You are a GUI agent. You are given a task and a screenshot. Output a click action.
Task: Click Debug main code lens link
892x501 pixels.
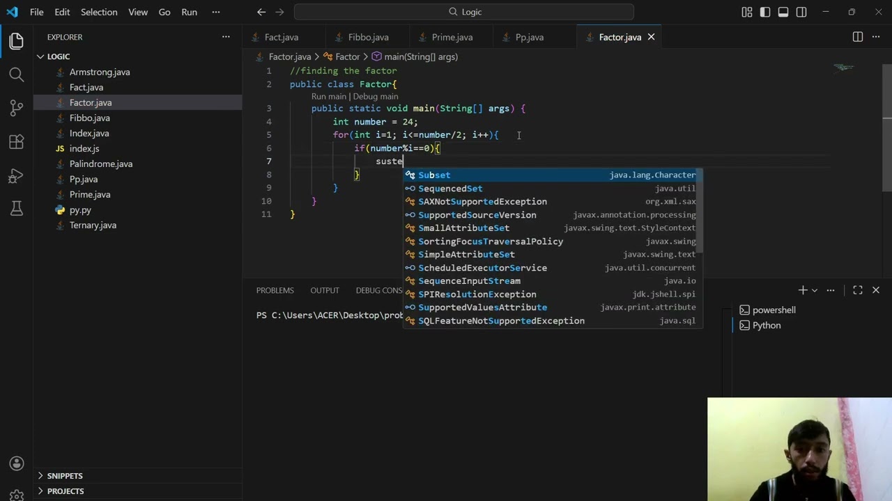(376, 97)
